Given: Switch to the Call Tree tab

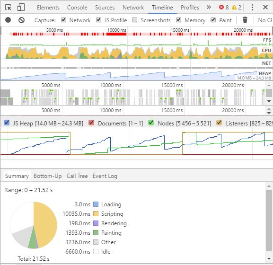Looking at the screenshot, I should point(77,176).
